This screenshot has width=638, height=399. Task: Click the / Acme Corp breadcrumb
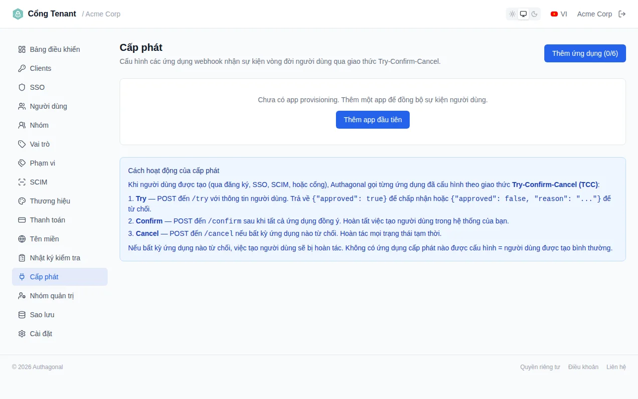pos(101,14)
